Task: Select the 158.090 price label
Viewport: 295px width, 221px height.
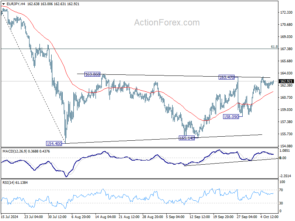Action: point(231,117)
